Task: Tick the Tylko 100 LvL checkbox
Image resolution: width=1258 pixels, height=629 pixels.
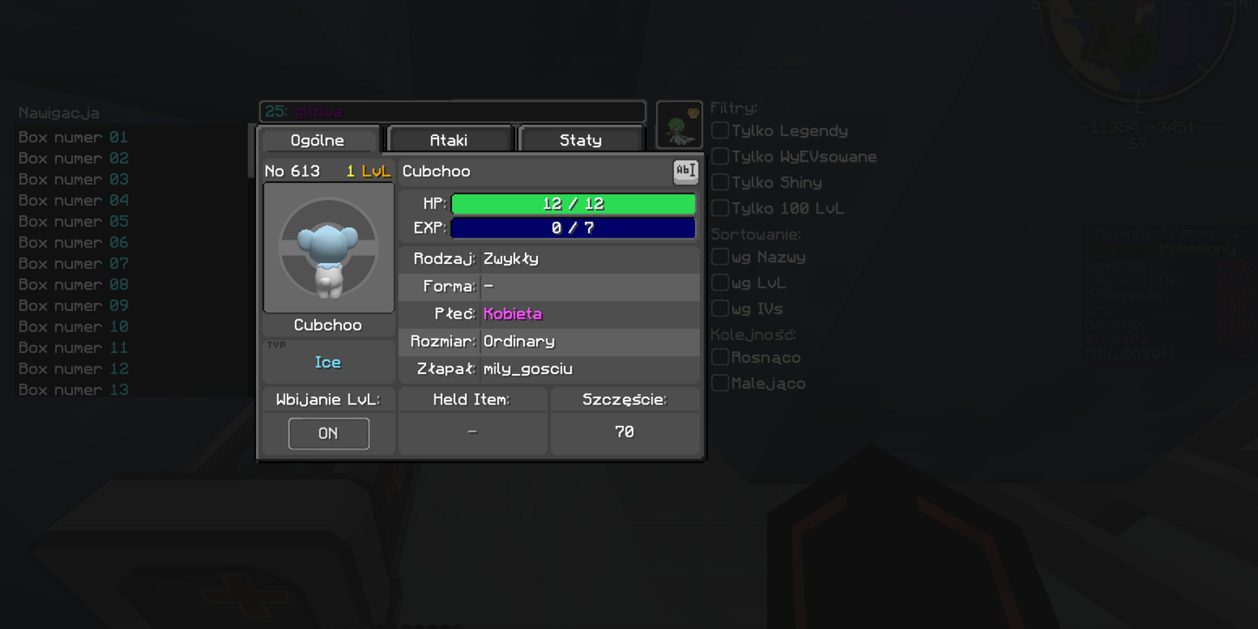Action: pyautogui.click(x=720, y=208)
